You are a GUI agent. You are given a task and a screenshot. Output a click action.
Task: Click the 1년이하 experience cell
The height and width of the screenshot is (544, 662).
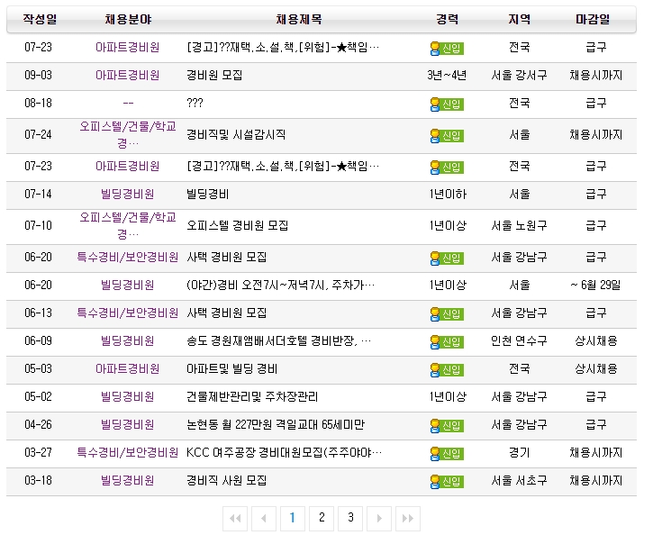point(448,195)
